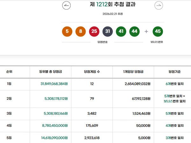Screen dimensions: 191x143
Task: Click the title 제 1212회 추첨 결과
Action: point(113,4)
